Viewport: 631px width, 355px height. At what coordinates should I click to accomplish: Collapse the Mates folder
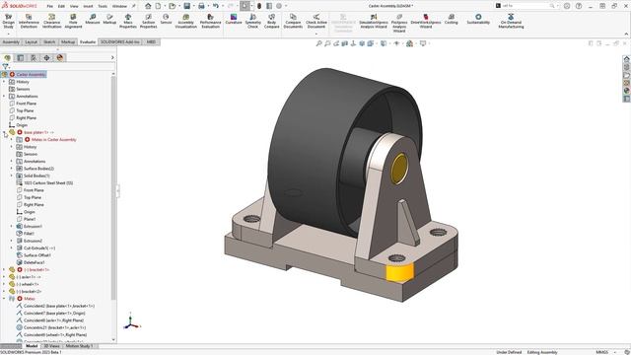4,299
